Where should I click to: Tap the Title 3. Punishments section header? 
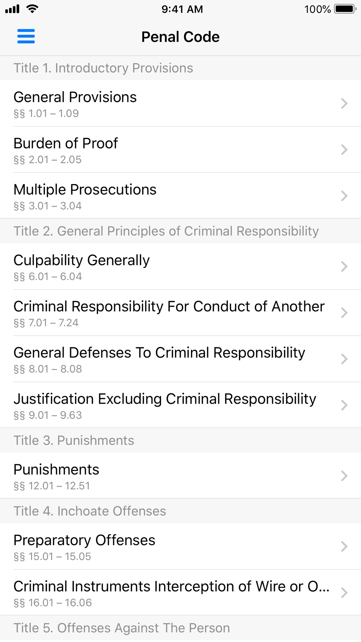180,441
